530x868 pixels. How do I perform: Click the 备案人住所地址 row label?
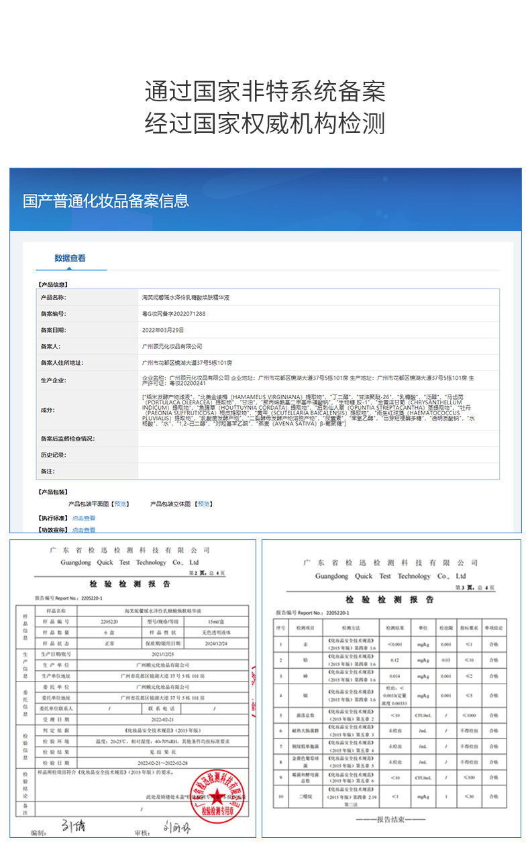coord(62,363)
